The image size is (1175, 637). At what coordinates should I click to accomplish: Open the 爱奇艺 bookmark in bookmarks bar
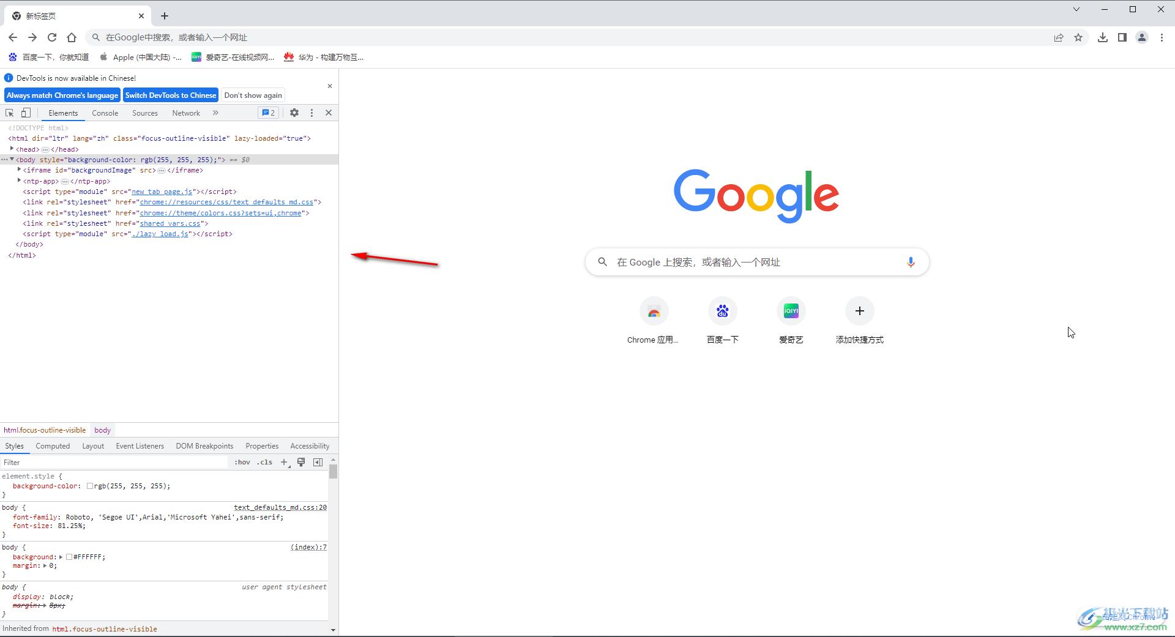(233, 57)
